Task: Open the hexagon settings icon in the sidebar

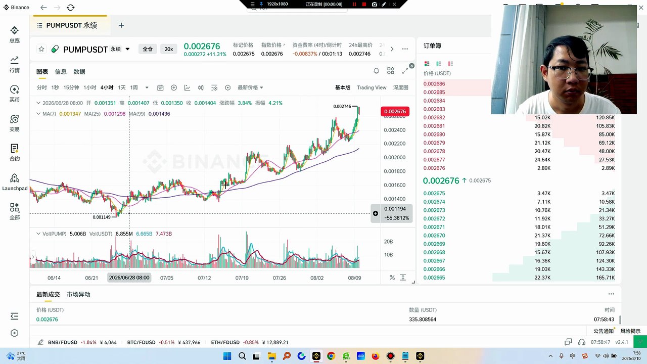Action: point(14,333)
